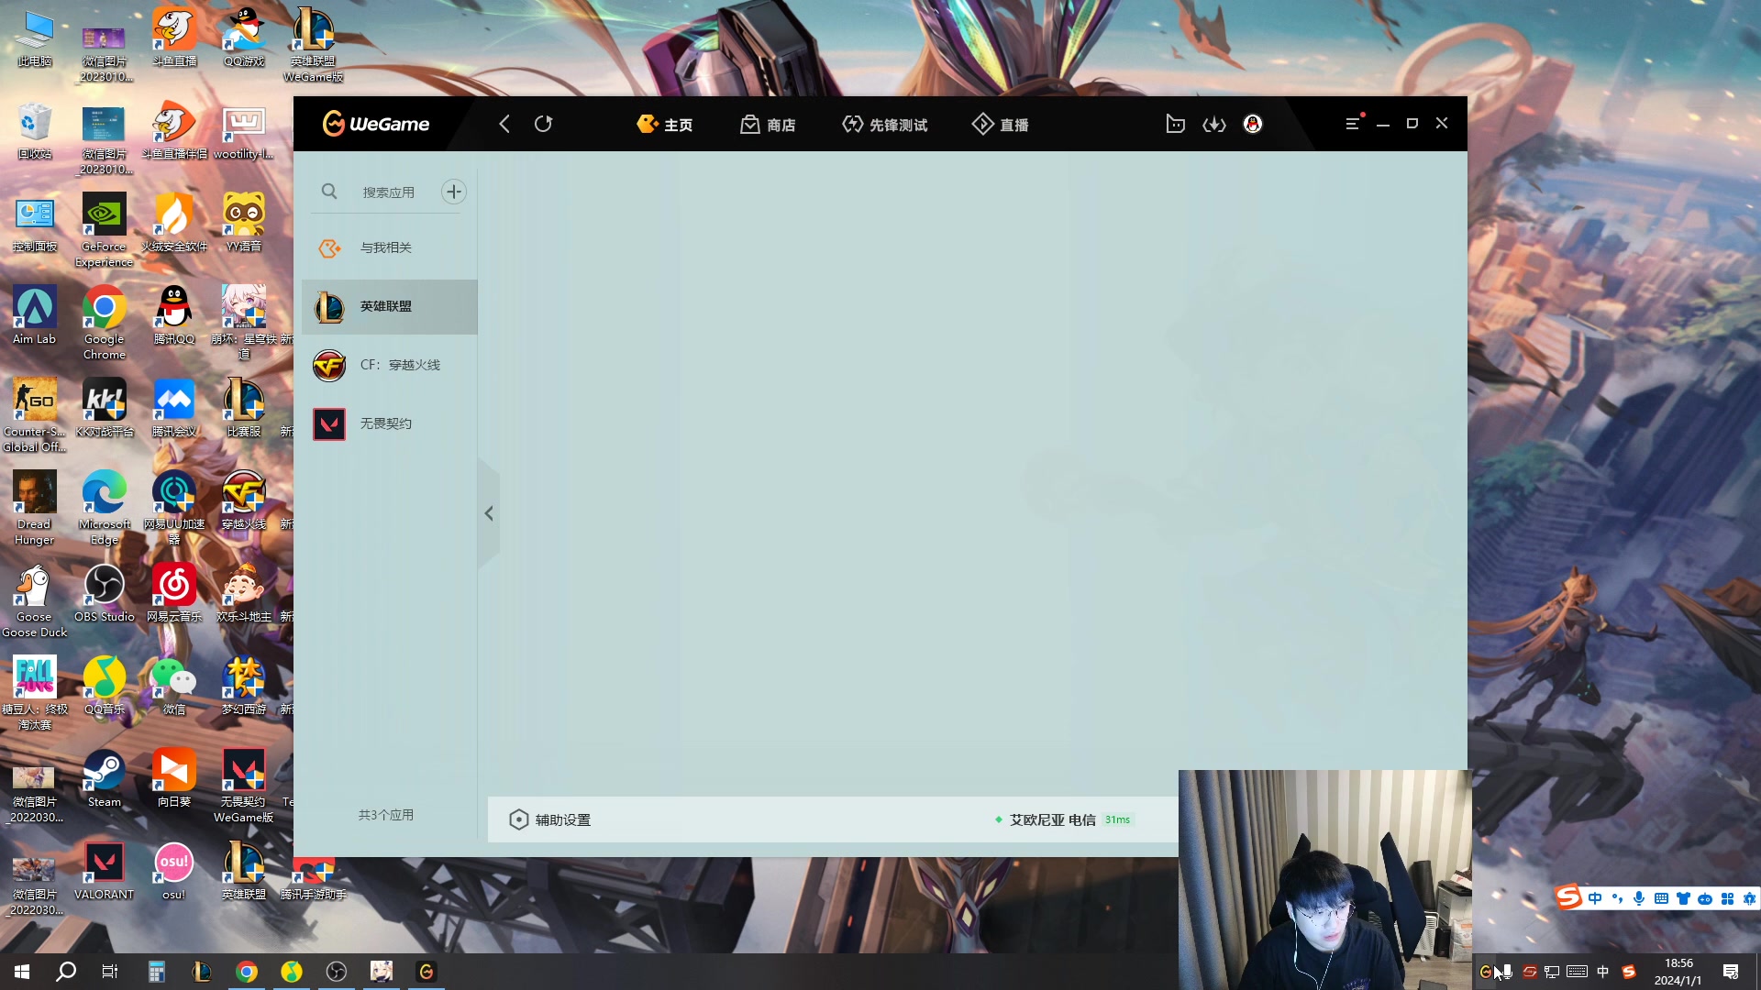
Task: Open the 腾讯QQ desktop icon
Action: [174, 316]
